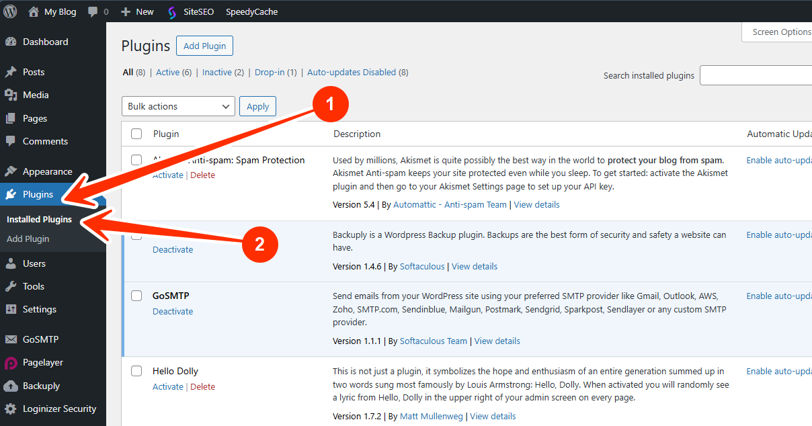Open comments bubble icon in admin bar
Image resolution: width=812 pixels, height=426 pixels.
point(93,12)
